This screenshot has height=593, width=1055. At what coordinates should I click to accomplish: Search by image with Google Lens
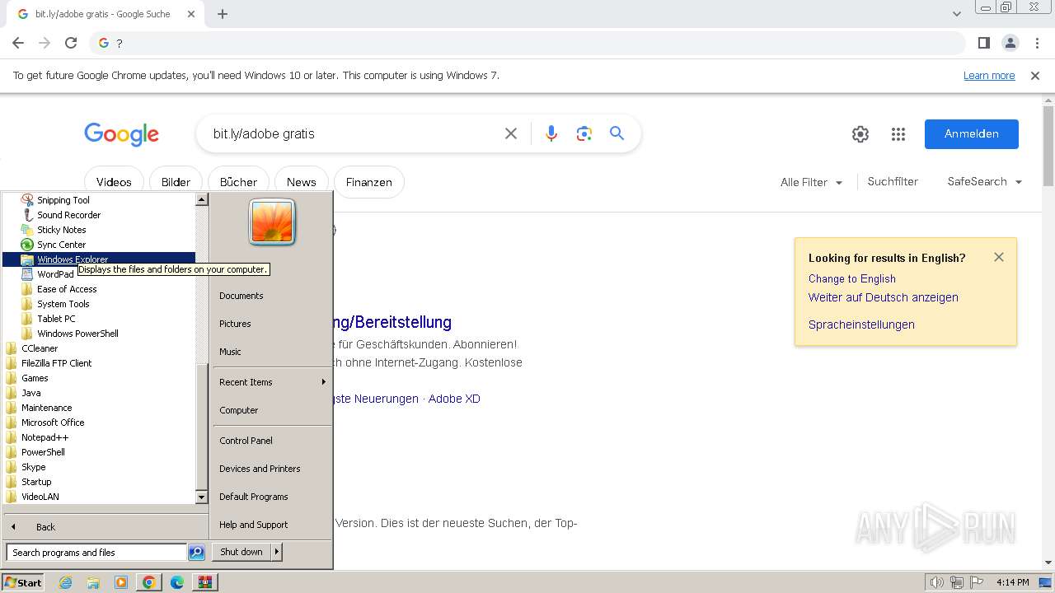point(584,133)
